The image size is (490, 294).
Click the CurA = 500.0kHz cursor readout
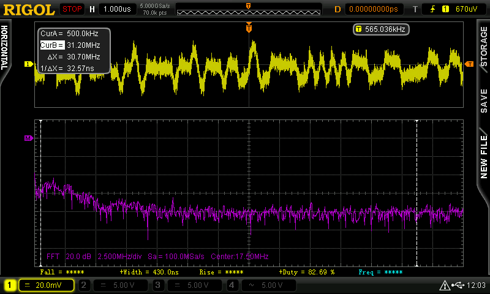coord(70,34)
